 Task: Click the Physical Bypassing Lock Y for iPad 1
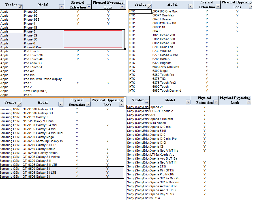coord(108,83)
